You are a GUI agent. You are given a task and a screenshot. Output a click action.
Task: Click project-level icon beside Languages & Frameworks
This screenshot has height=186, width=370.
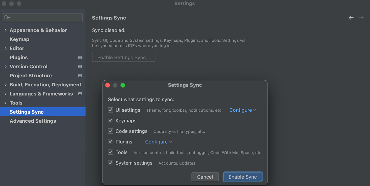[80, 94]
